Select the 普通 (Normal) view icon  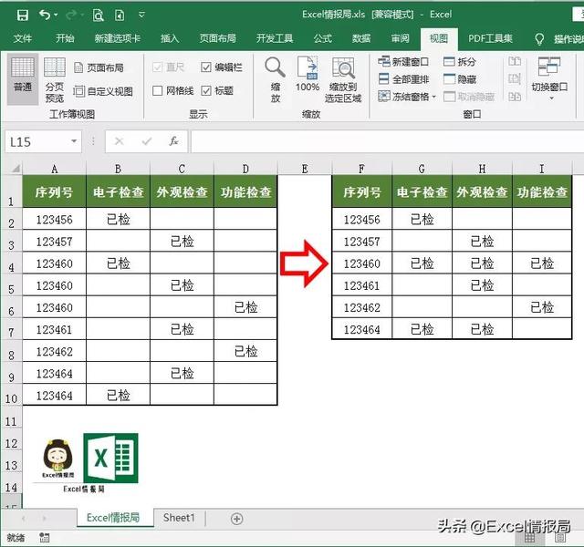[x=23, y=74]
